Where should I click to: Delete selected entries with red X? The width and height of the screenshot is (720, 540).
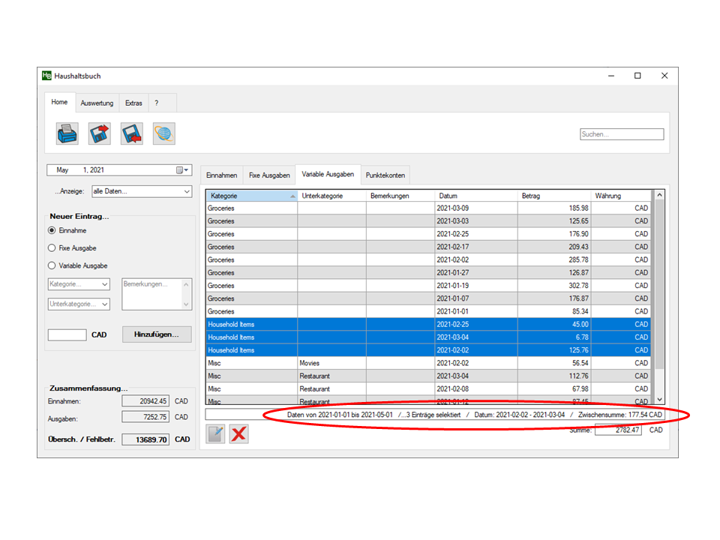238,433
